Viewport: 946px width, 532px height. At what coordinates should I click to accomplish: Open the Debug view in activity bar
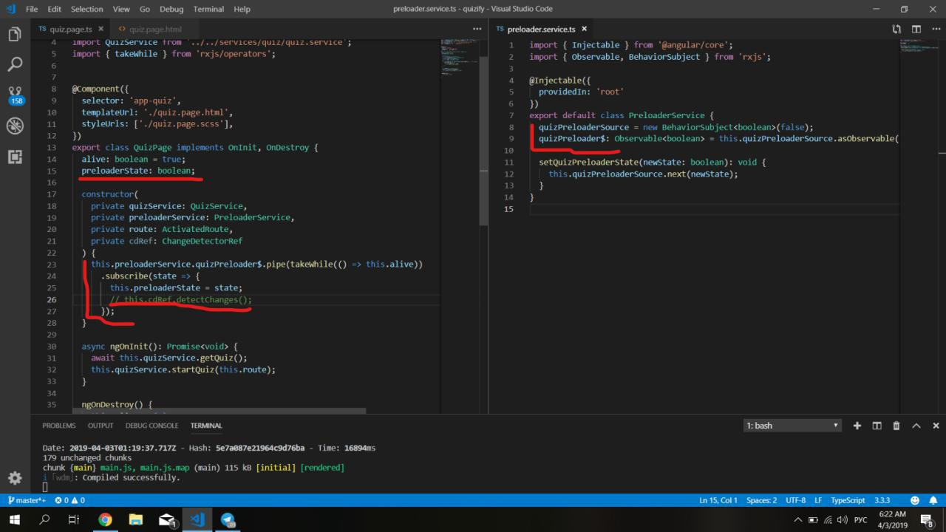[14, 126]
